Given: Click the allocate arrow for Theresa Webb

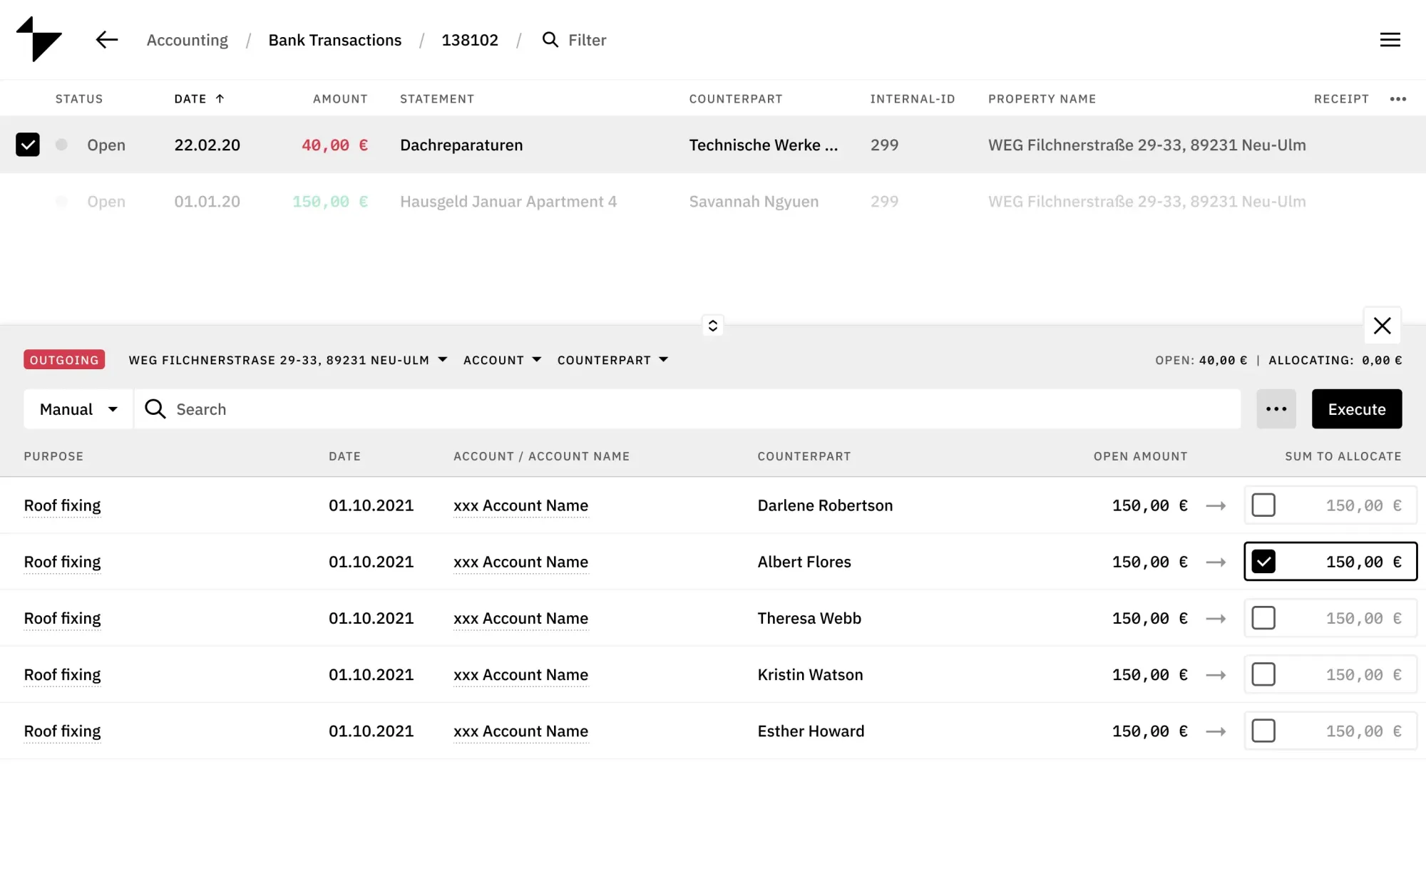Looking at the screenshot, I should tap(1216, 619).
